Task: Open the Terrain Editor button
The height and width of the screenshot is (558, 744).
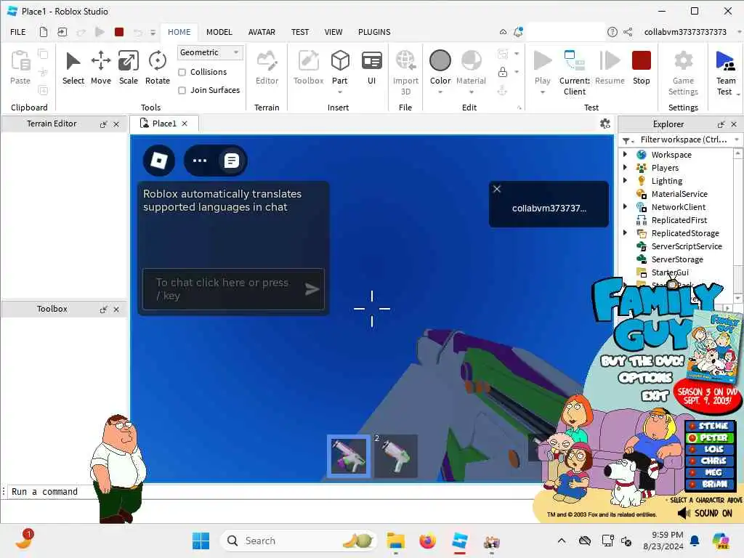Action: 267,68
